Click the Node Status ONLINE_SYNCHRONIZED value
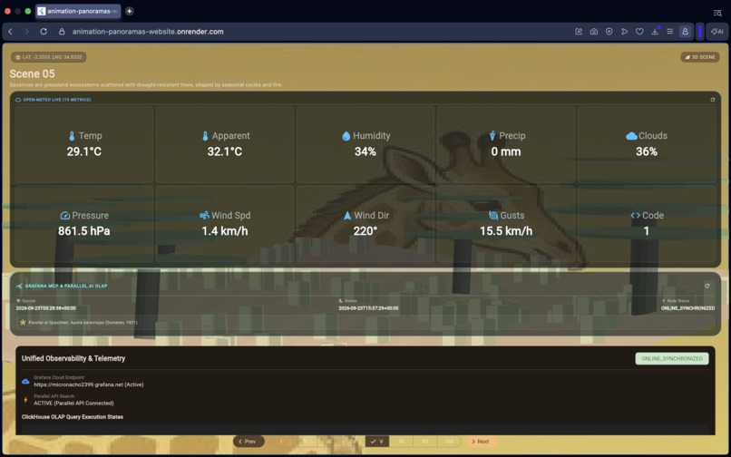 (687, 308)
